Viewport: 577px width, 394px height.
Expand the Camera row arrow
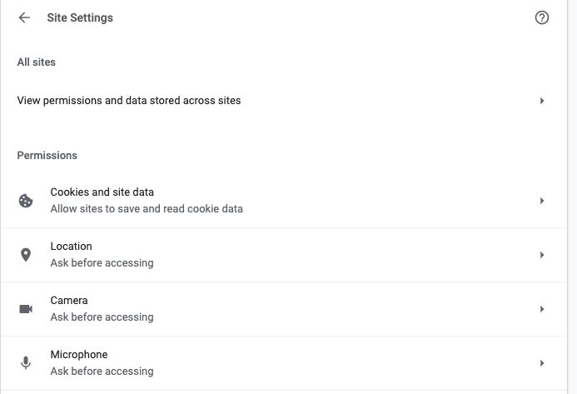[x=542, y=309]
